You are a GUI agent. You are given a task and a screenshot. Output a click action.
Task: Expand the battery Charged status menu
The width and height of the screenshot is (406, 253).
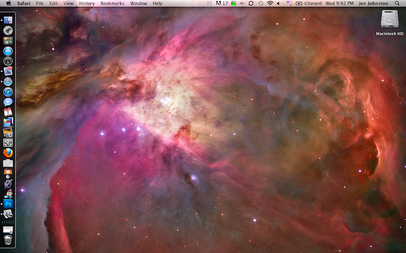tap(309, 3)
